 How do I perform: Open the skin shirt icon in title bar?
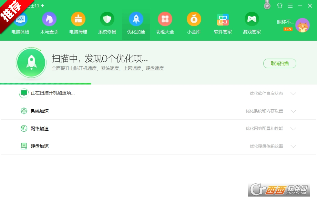click(x=279, y=6)
